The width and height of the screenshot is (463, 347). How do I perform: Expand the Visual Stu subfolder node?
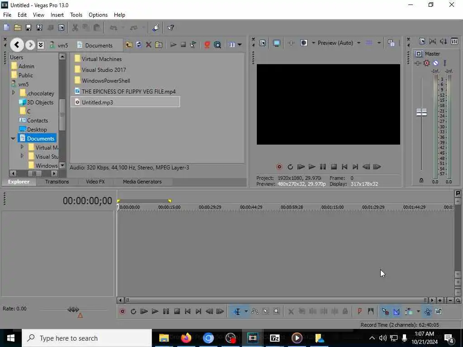22,155
